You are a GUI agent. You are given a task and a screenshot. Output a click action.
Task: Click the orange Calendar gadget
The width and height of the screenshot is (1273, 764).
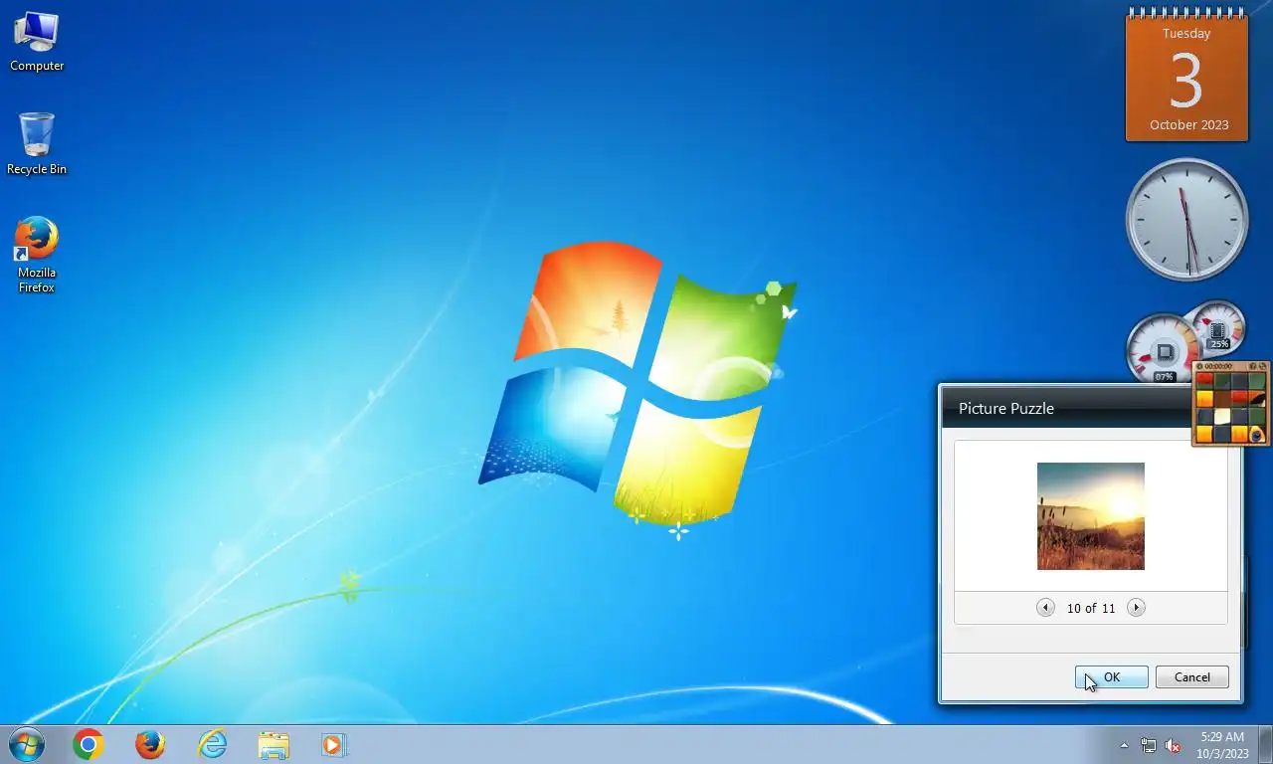click(x=1186, y=76)
